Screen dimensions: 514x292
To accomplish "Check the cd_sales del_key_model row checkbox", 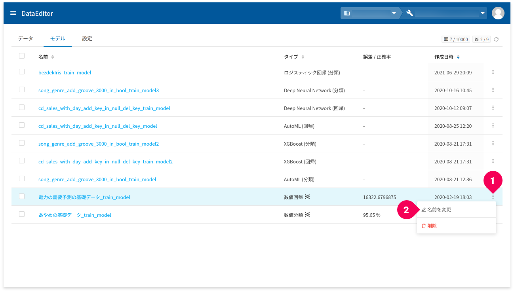I will point(22,125).
